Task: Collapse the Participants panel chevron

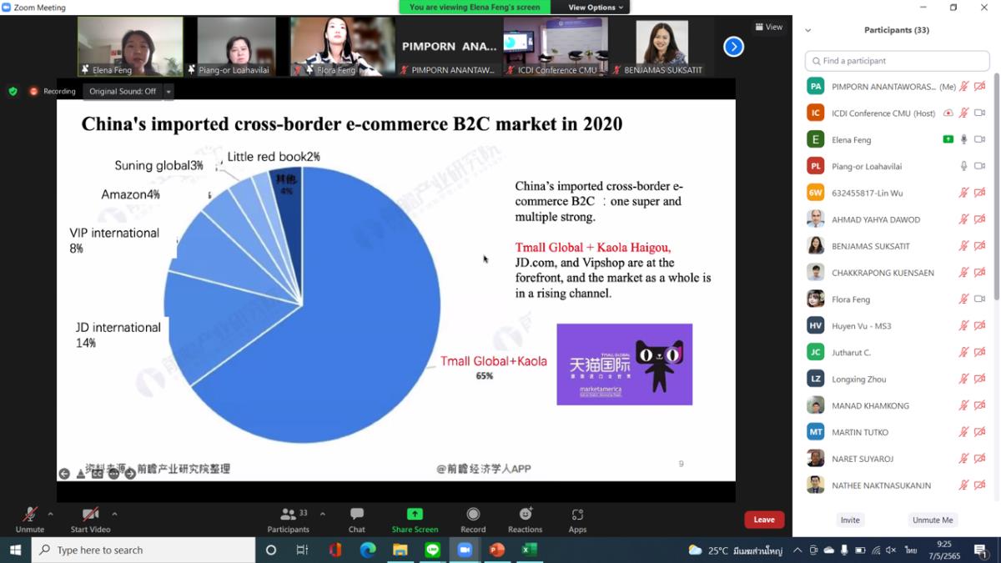Action: coord(807,30)
